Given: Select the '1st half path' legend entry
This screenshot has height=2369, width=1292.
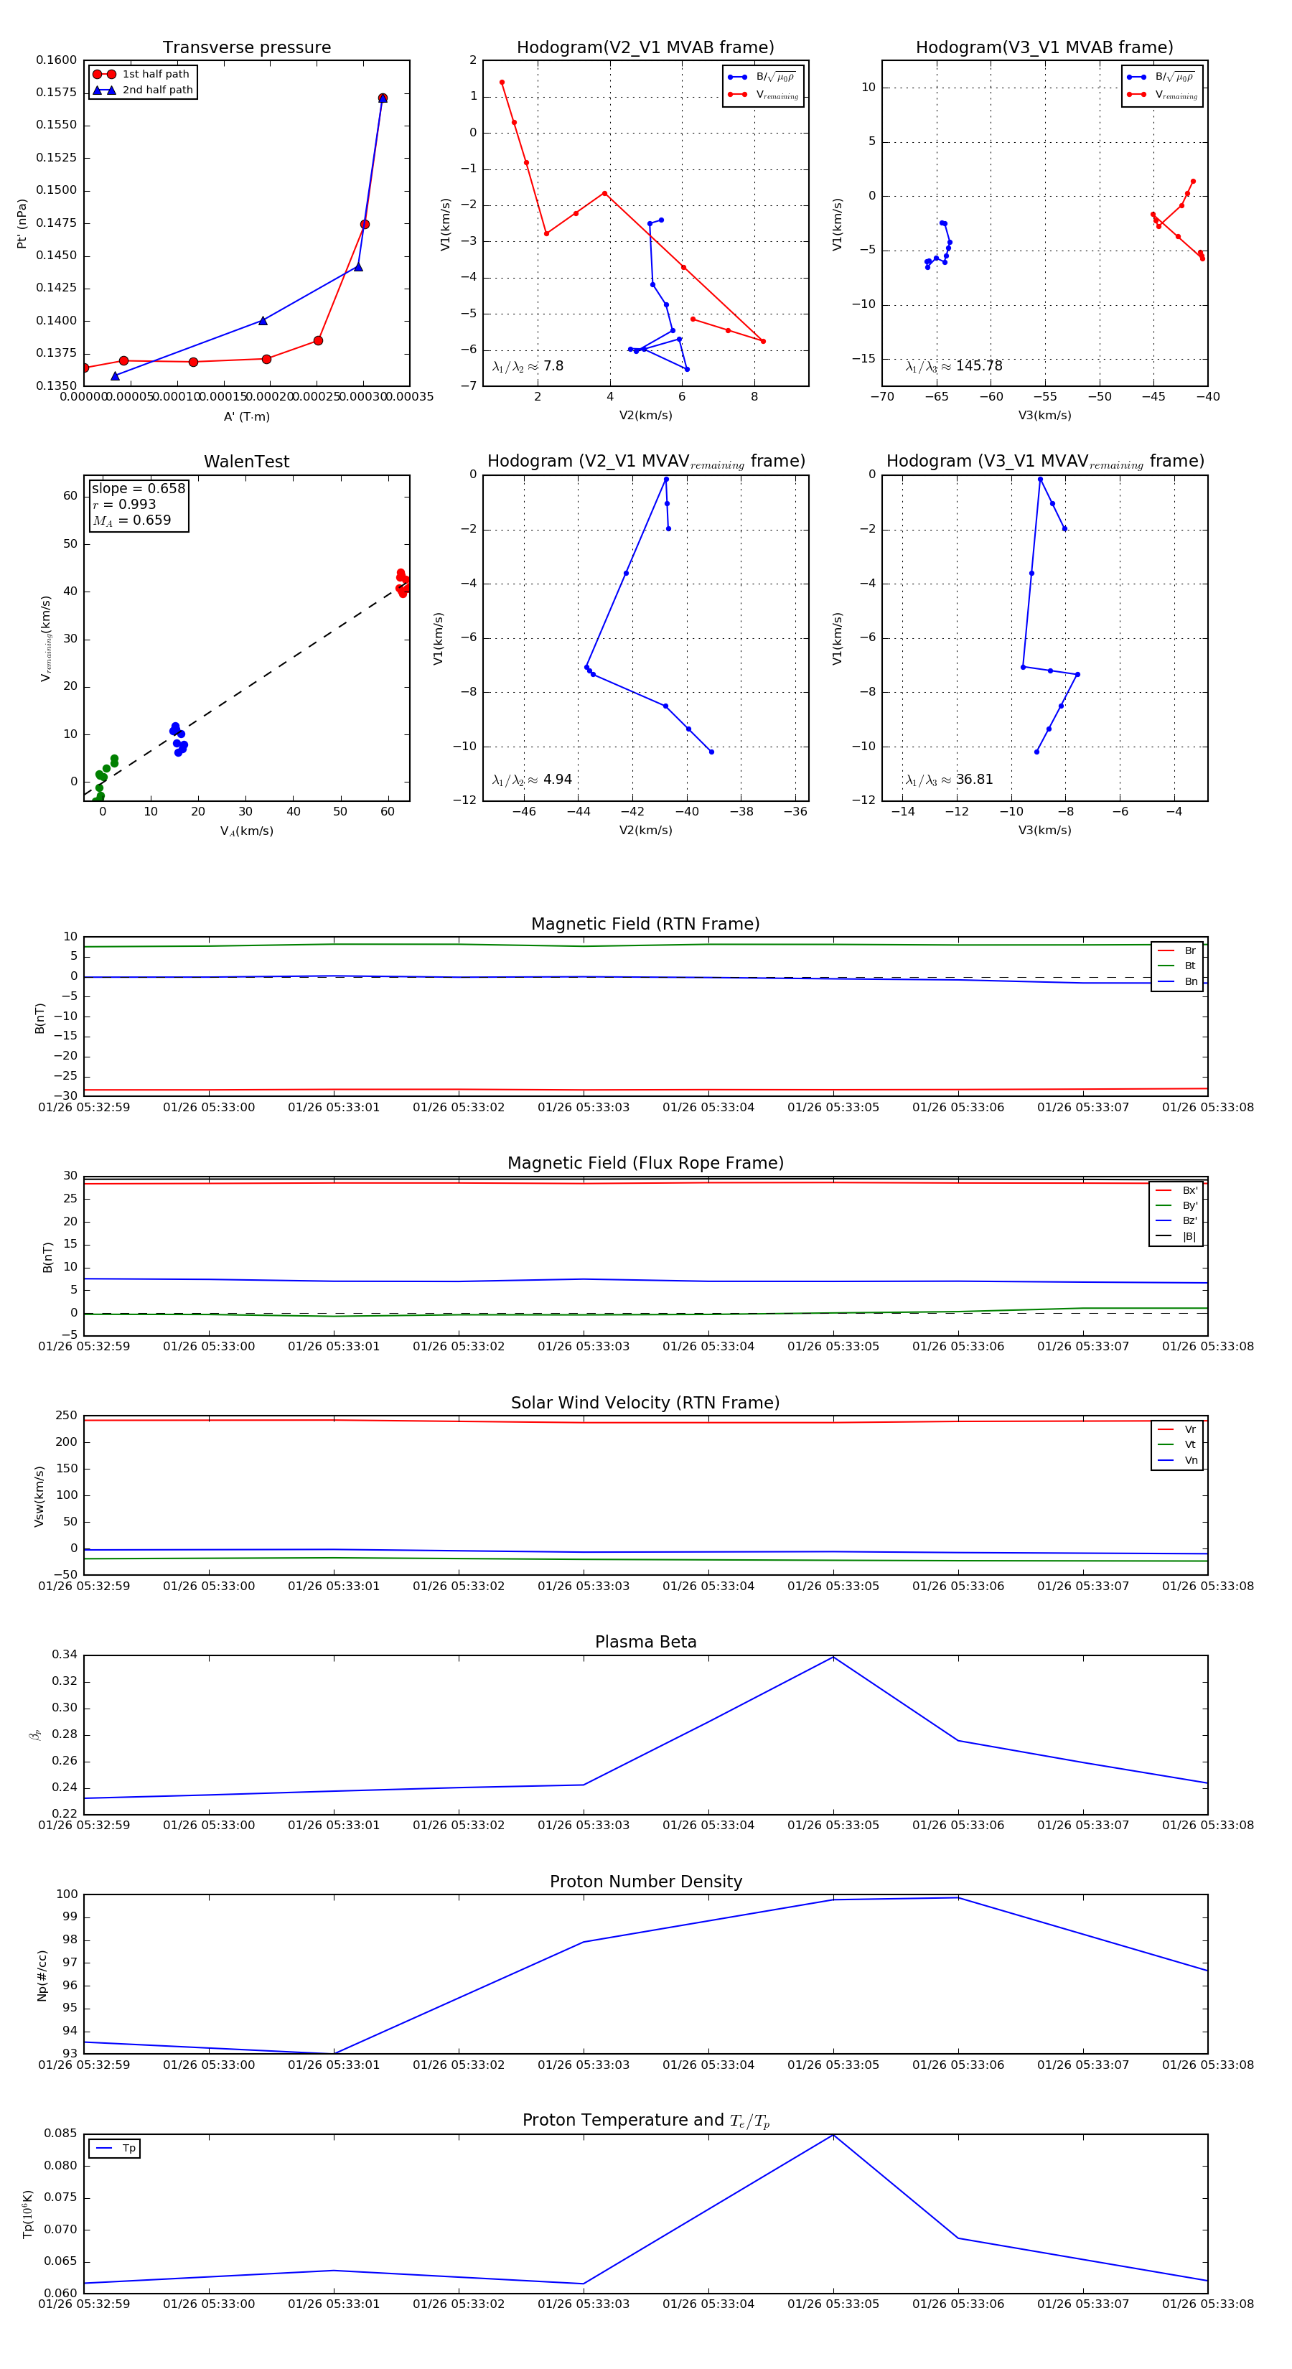Looking at the screenshot, I should [141, 75].
